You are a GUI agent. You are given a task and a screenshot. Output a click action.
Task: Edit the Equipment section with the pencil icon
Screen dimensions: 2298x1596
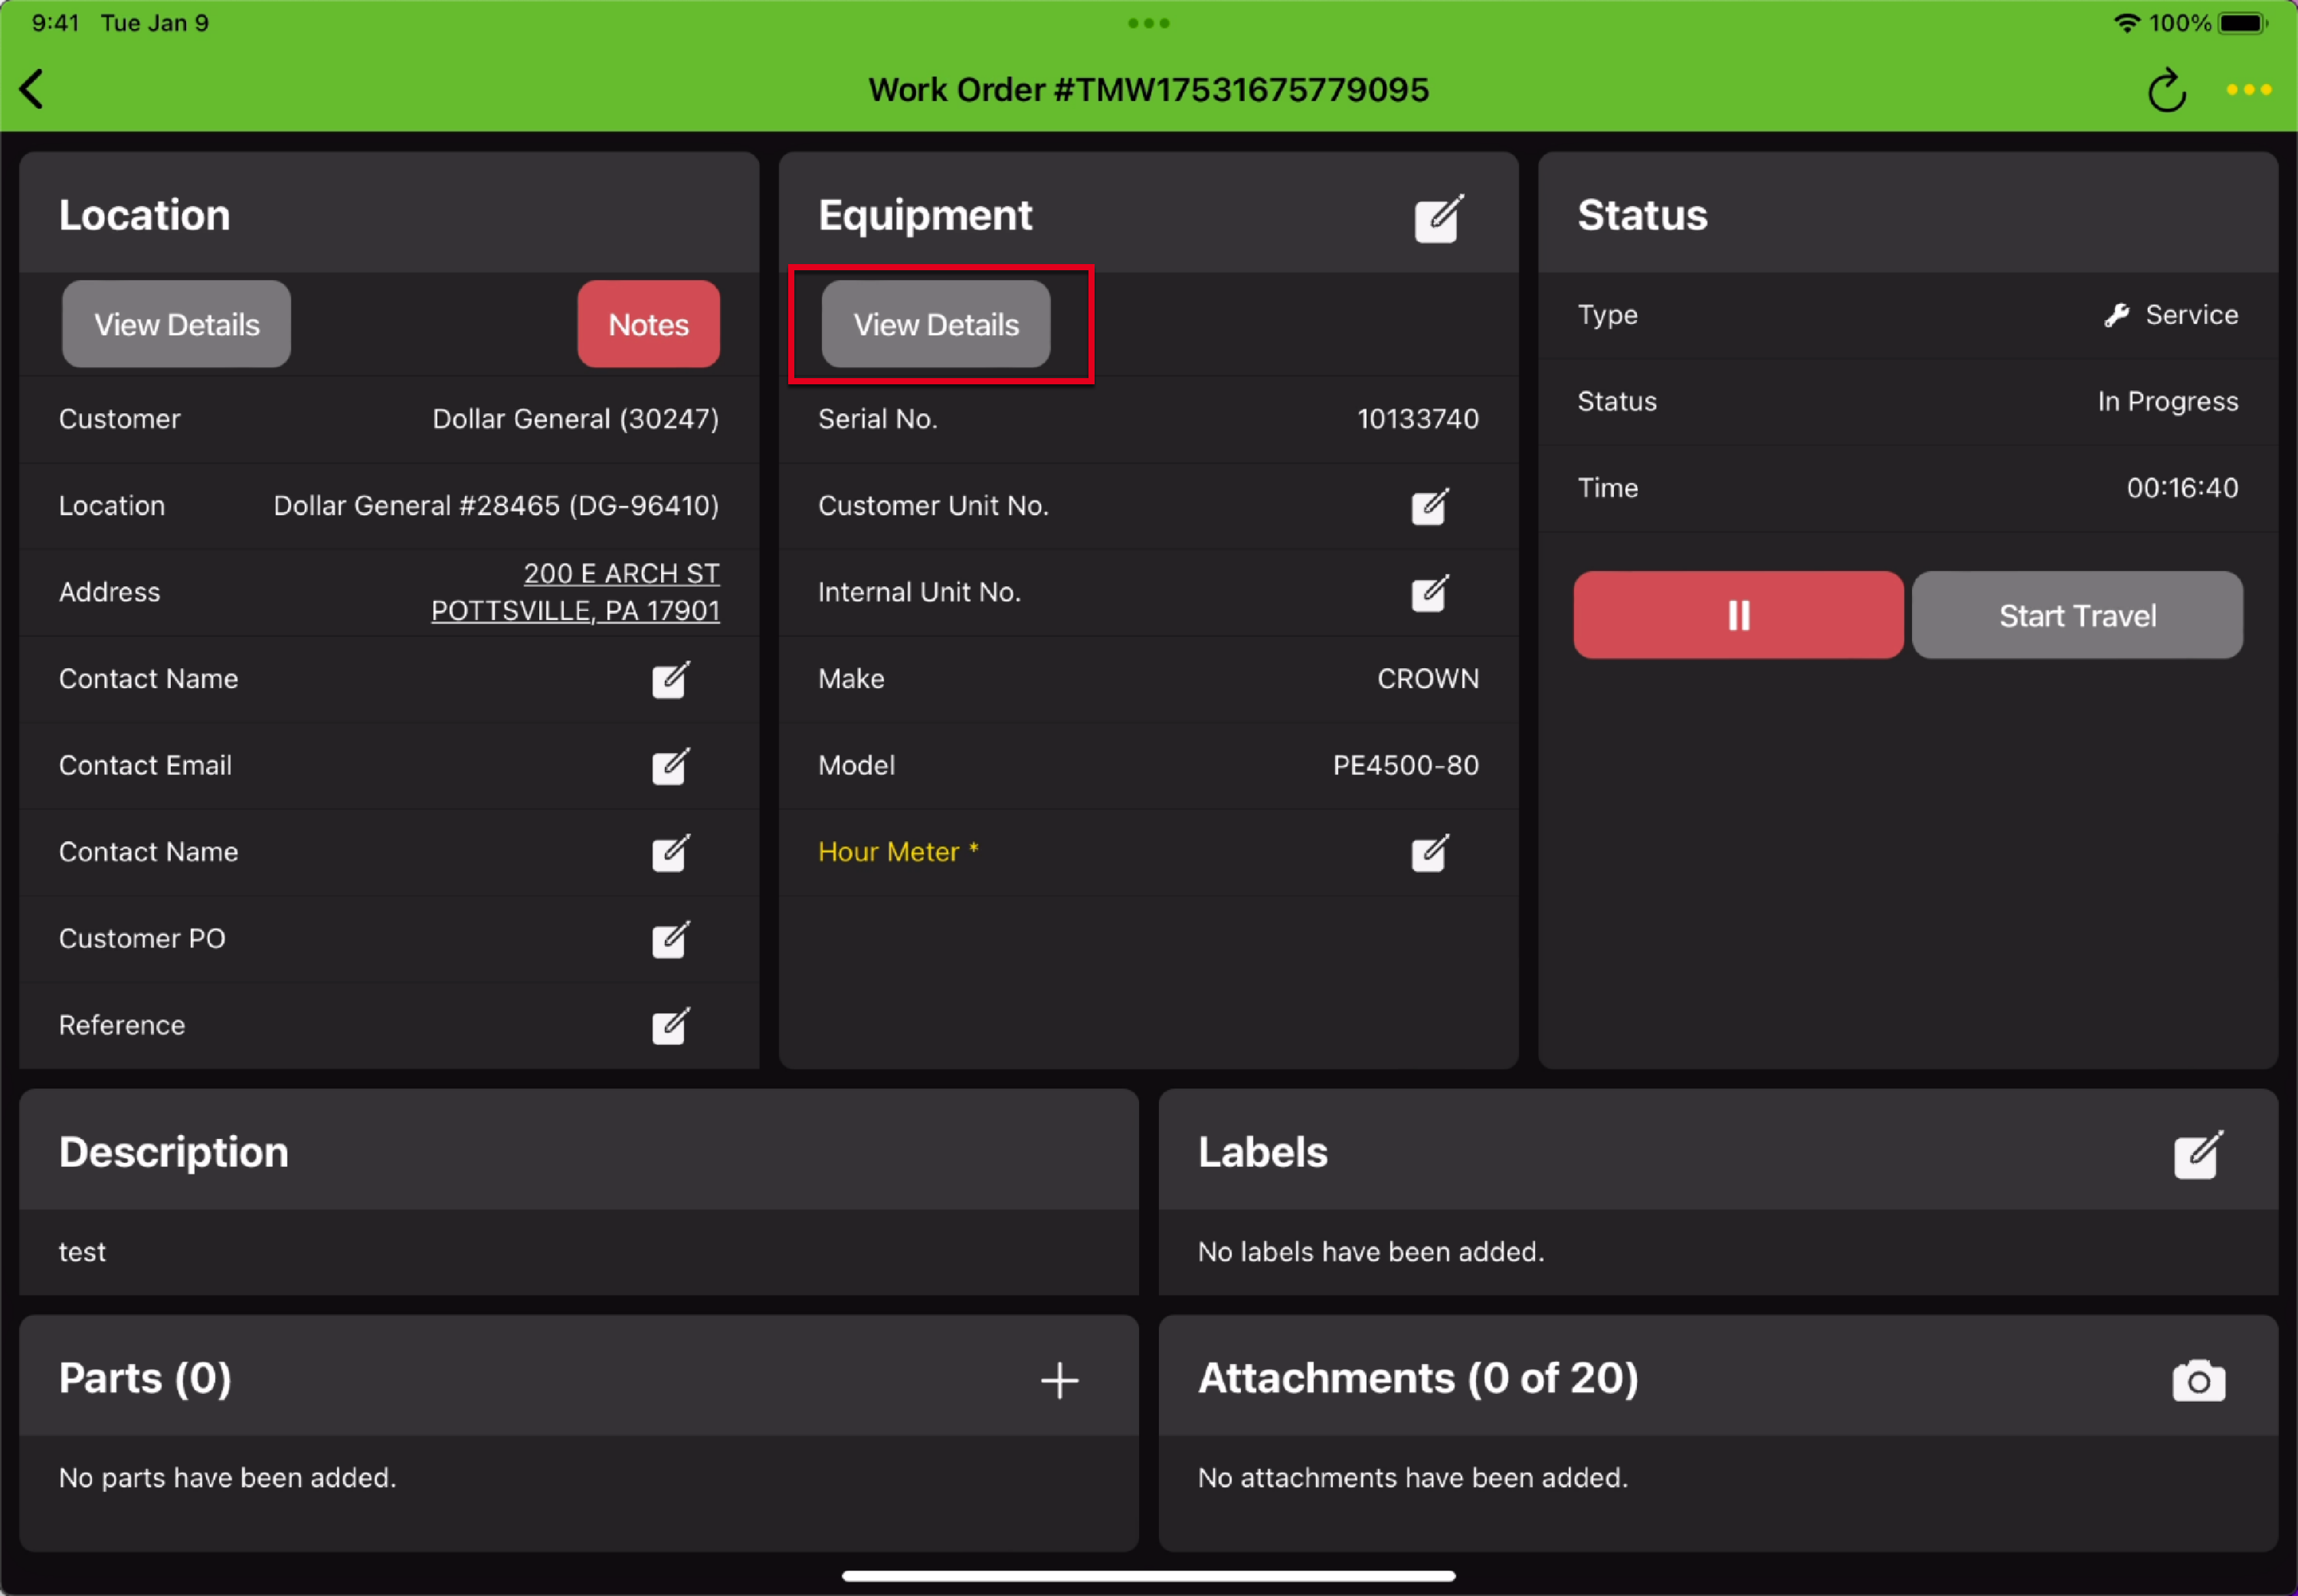pos(1438,218)
